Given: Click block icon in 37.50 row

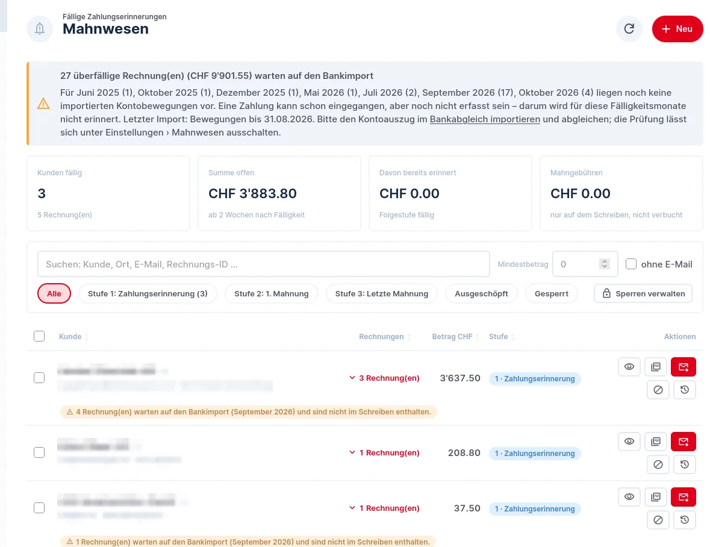Looking at the screenshot, I should [x=658, y=520].
